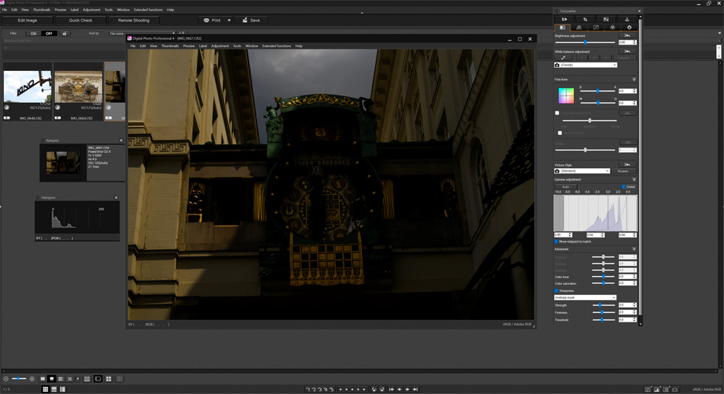Open the Help menu in the main window
The image size is (724, 394).
pyautogui.click(x=170, y=9)
